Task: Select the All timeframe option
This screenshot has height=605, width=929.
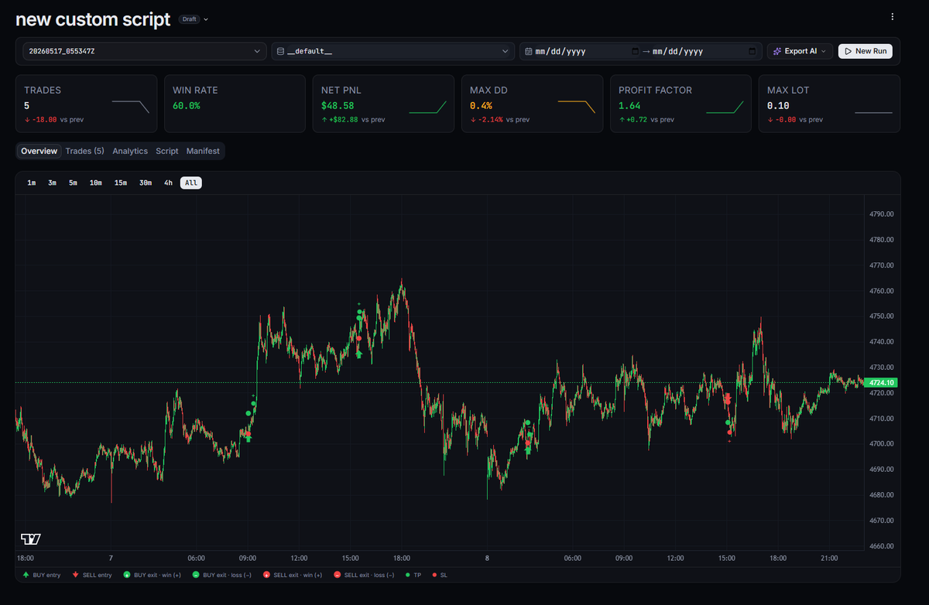Action: (191, 183)
